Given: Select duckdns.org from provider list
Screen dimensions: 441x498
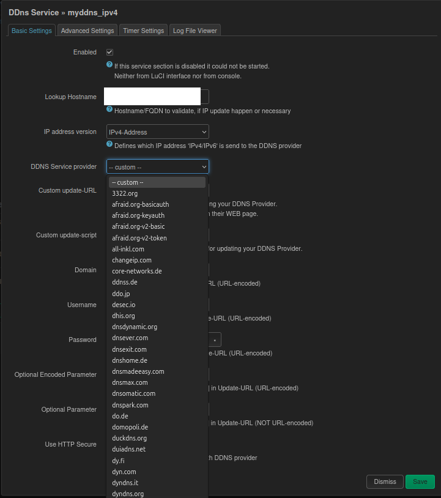Looking at the screenshot, I should 129,438.
